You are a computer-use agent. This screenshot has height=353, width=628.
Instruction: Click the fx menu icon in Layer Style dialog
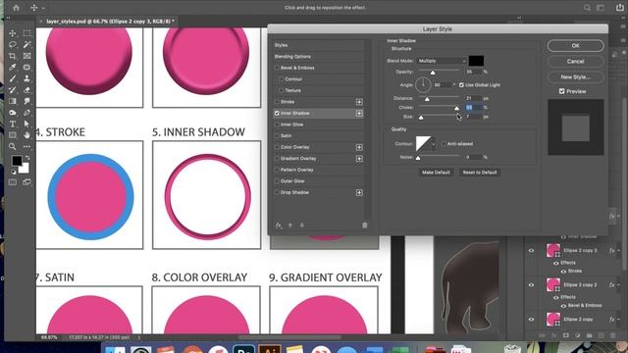coord(279,226)
